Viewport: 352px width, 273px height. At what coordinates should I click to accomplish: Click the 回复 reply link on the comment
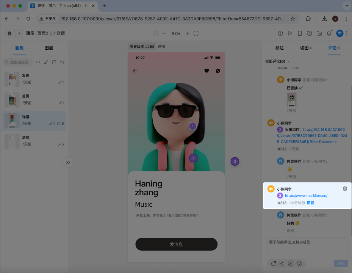coord(310,203)
